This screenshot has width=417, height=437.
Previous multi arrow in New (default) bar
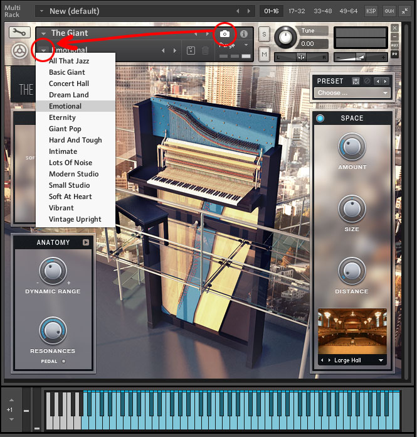238,11
